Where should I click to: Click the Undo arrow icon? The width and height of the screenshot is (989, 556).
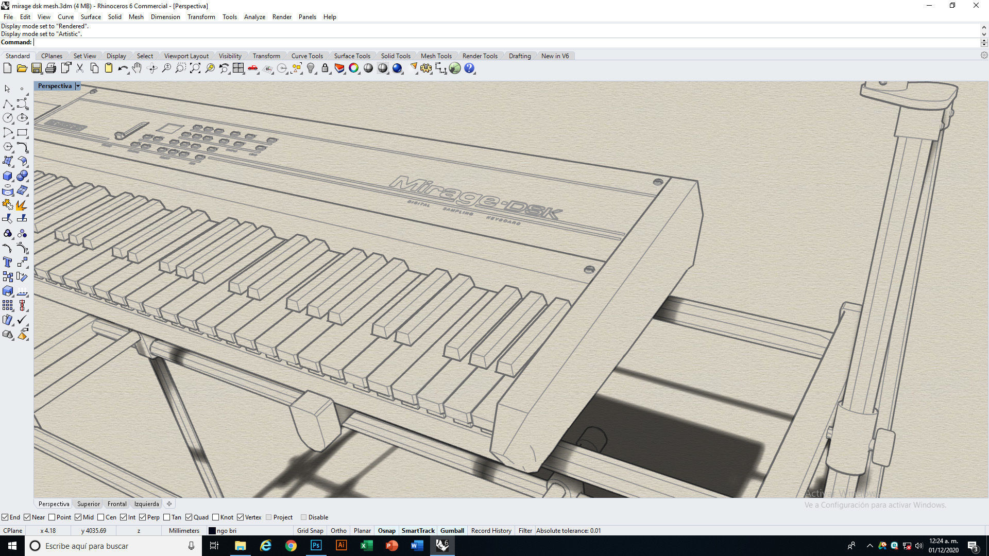tap(123, 68)
